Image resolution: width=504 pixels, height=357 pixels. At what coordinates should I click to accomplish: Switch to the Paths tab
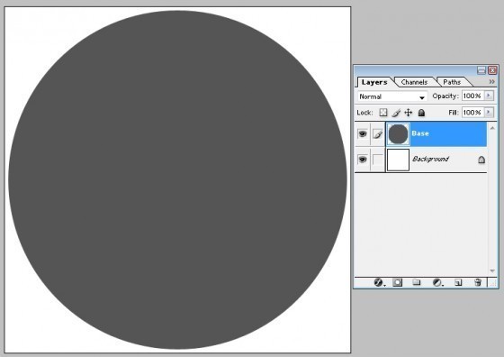(452, 82)
